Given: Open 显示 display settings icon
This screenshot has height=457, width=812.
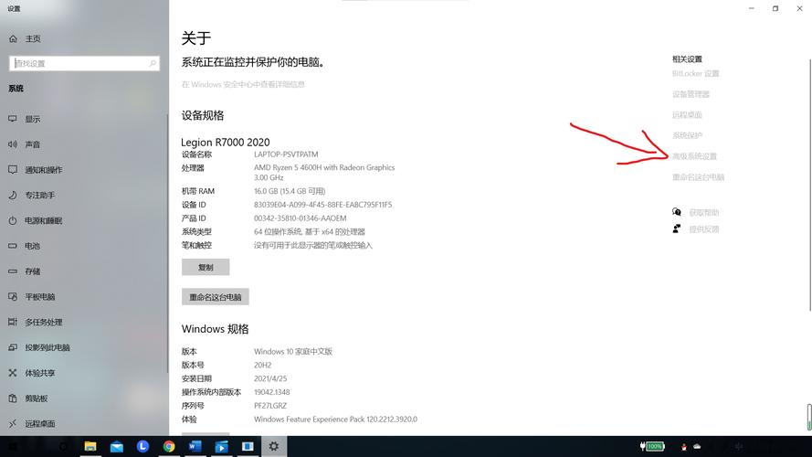Looking at the screenshot, I should coord(13,119).
